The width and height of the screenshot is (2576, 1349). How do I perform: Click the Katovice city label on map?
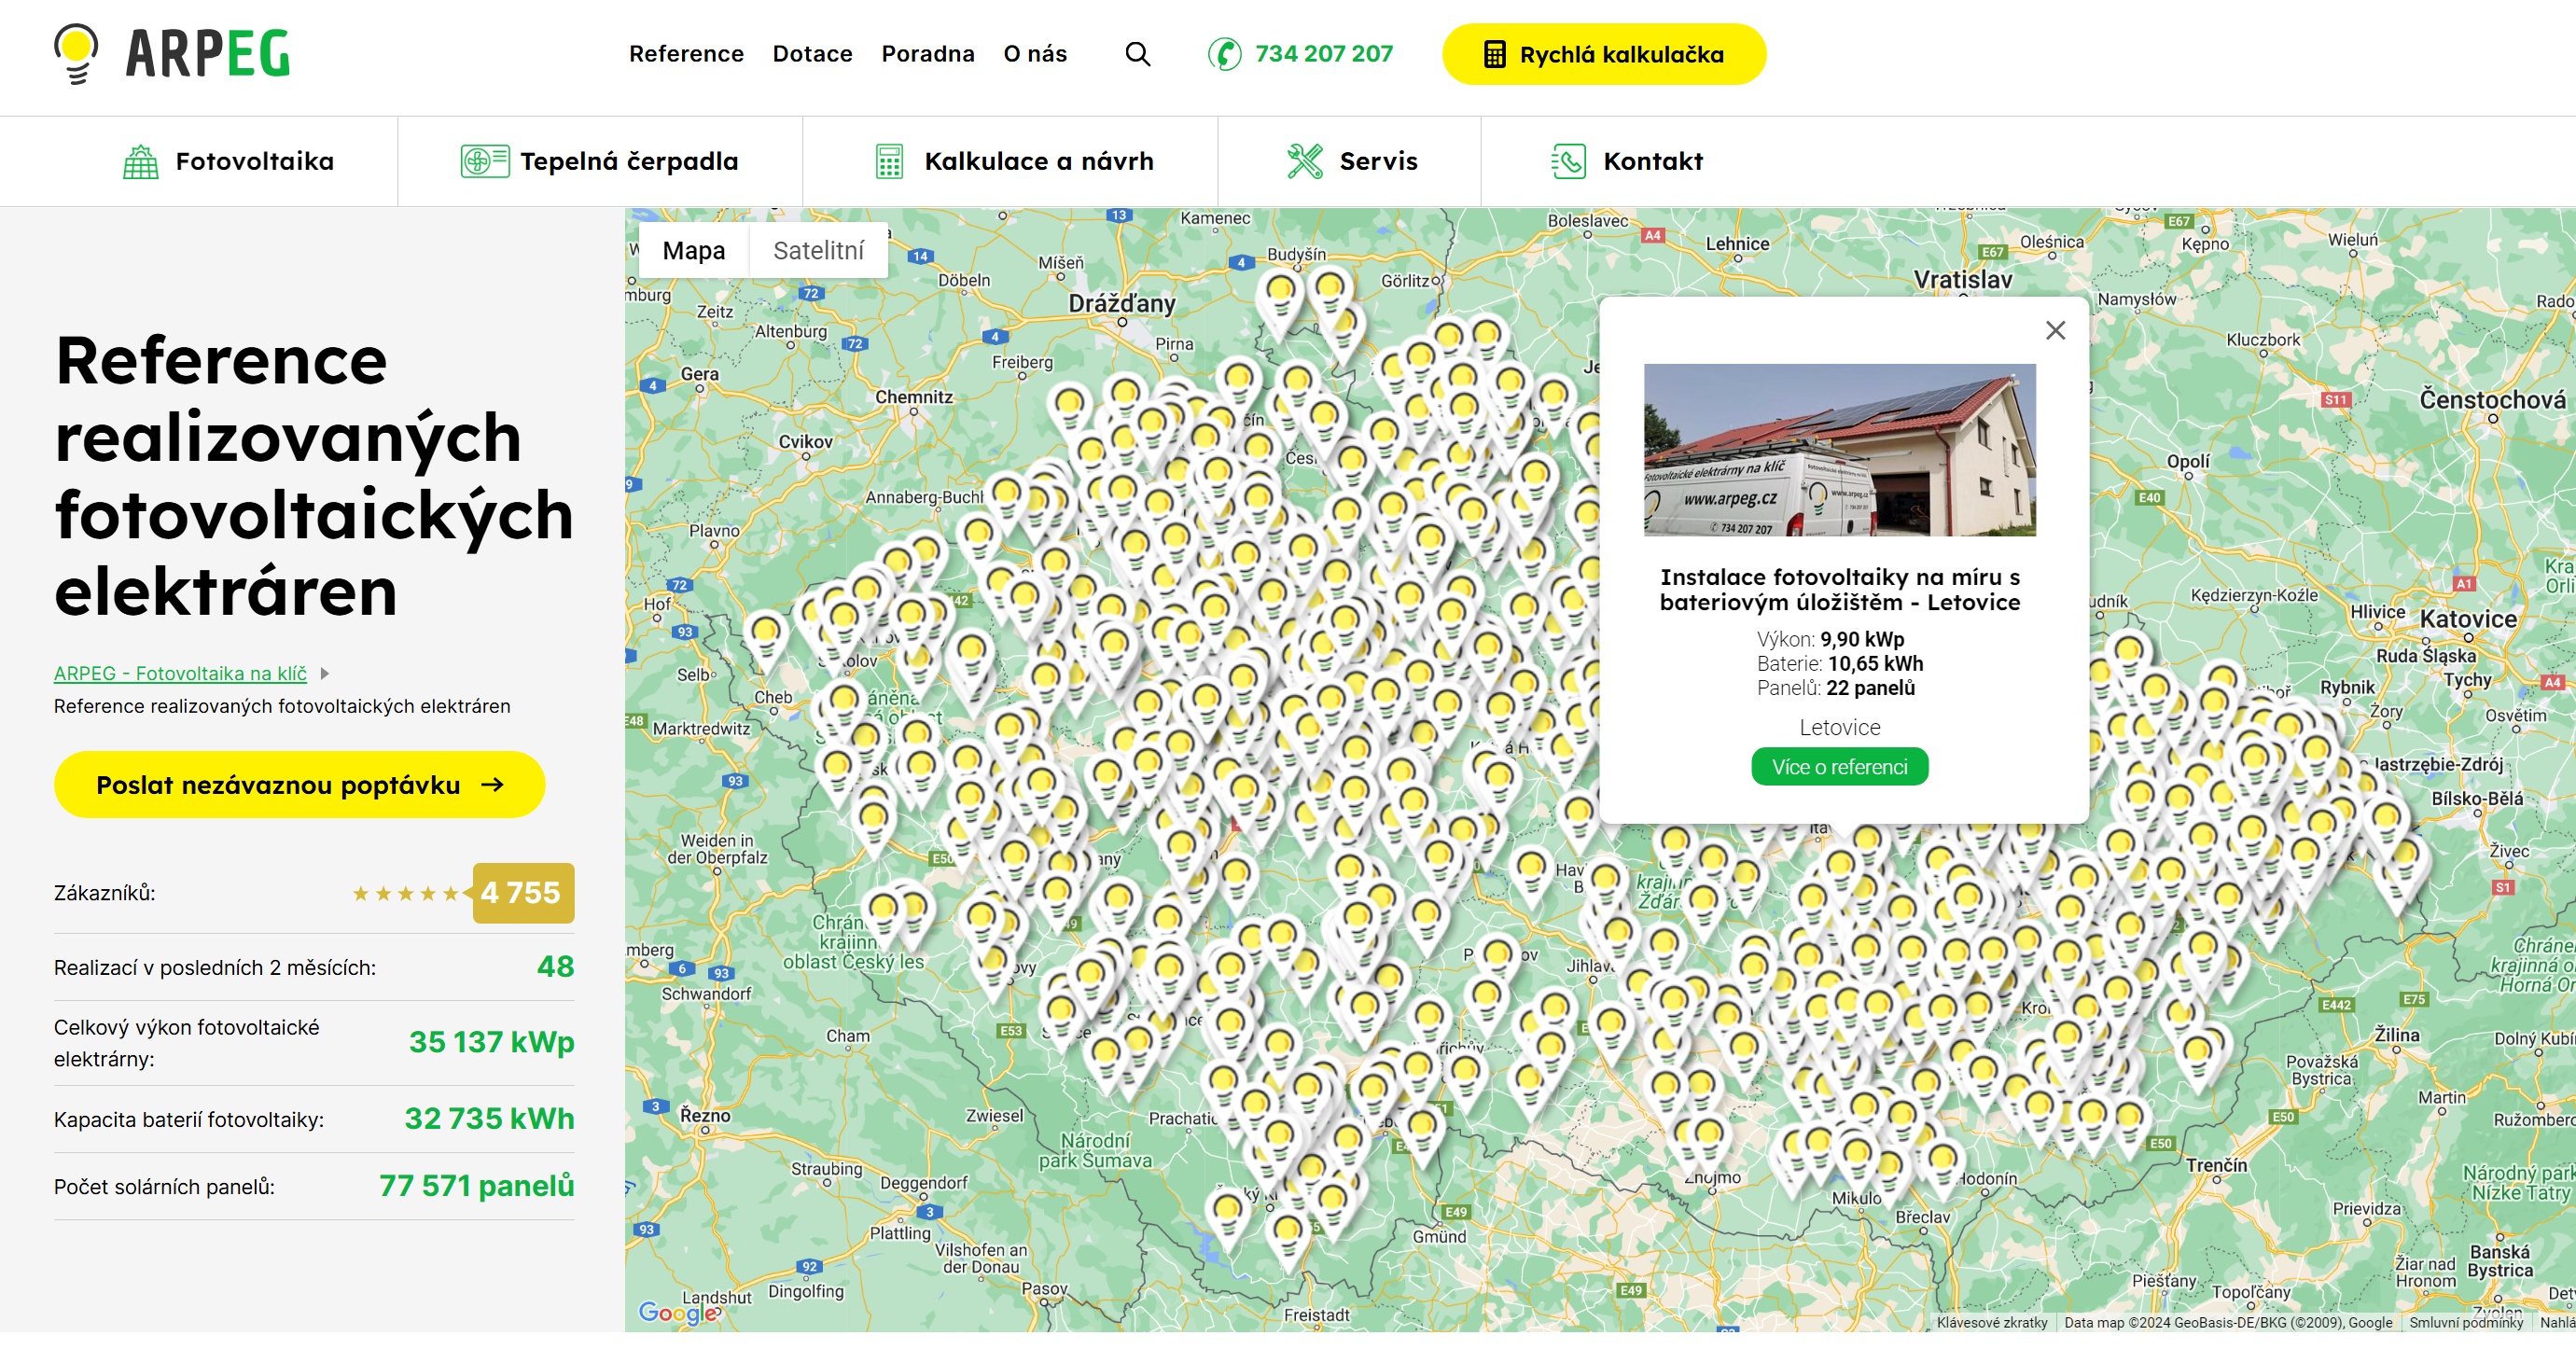coord(2468,619)
